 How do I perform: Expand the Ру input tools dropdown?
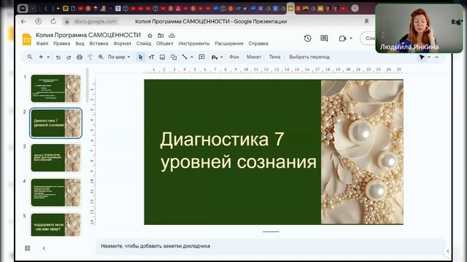(x=222, y=57)
